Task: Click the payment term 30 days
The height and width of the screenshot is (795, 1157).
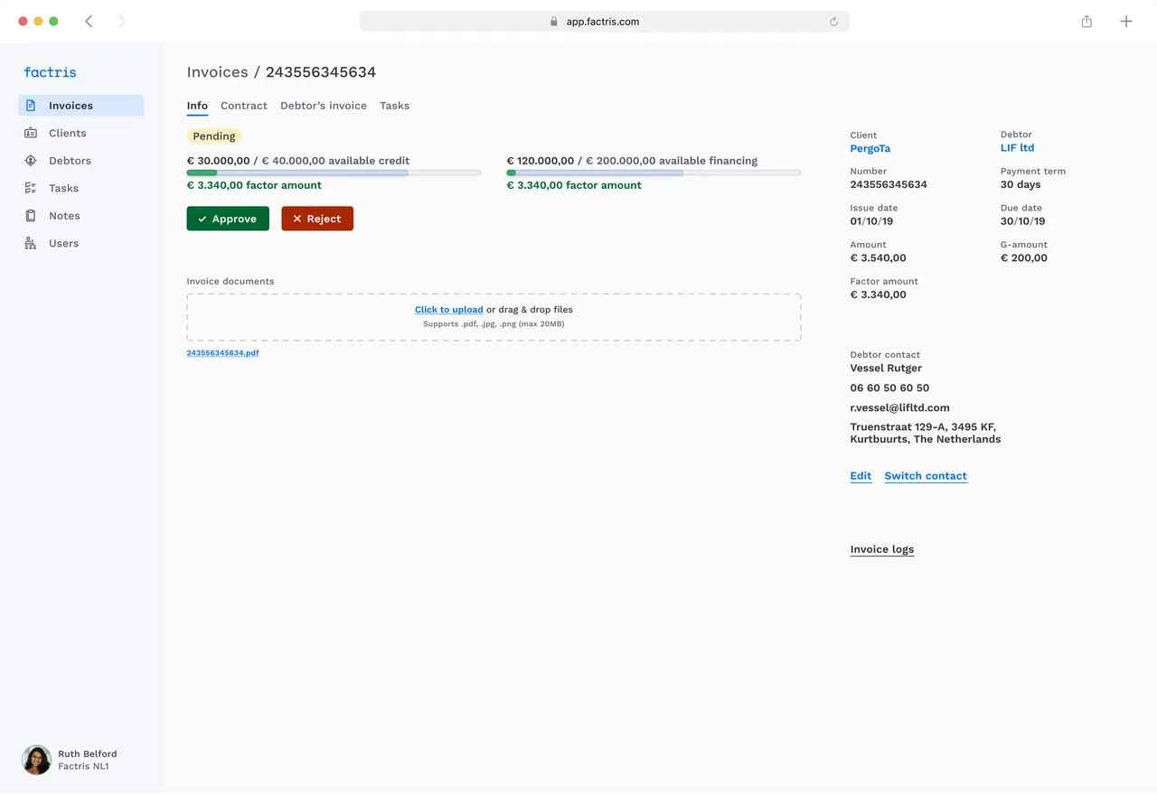Action: [1021, 184]
